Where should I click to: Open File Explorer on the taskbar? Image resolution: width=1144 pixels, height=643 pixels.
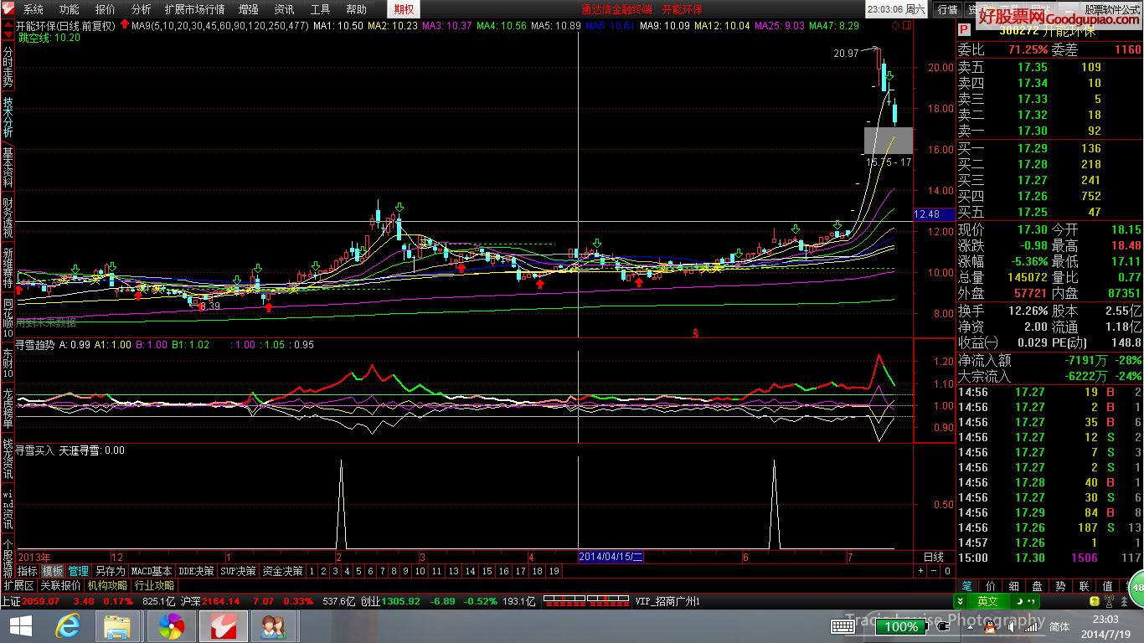coord(117,626)
